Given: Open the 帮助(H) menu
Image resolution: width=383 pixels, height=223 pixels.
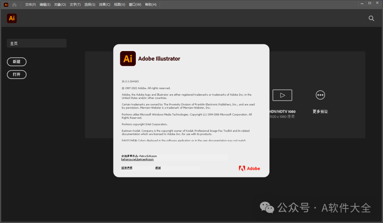Looking at the screenshot, I should click(x=150, y=5).
